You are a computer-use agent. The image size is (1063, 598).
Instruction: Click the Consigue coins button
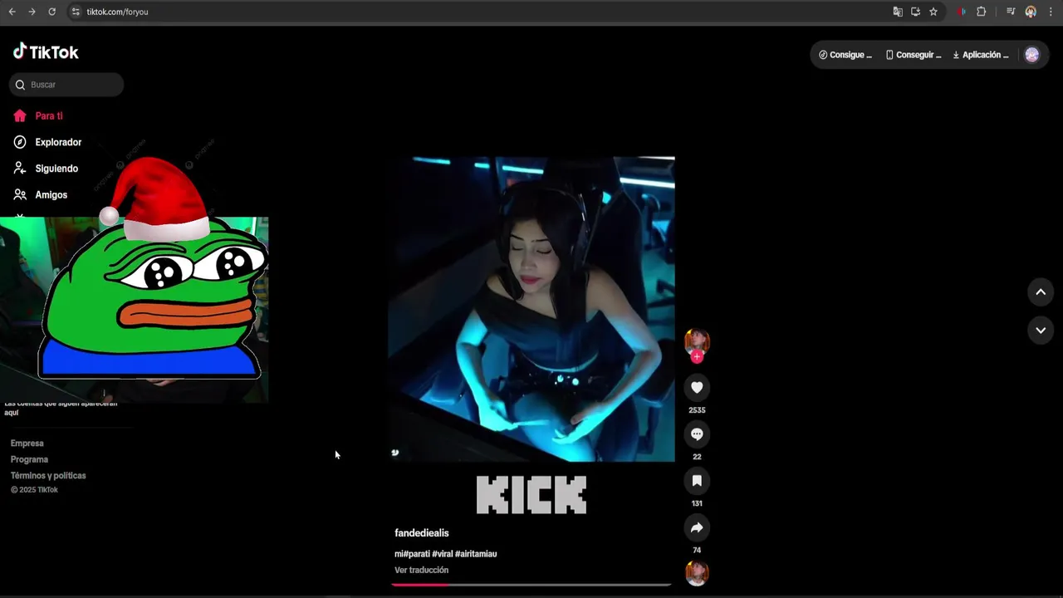click(845, 55)
